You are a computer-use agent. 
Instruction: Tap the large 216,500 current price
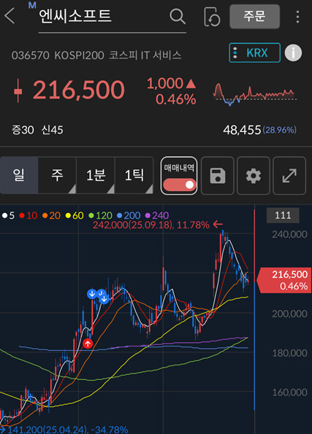(x=79, y=90)
